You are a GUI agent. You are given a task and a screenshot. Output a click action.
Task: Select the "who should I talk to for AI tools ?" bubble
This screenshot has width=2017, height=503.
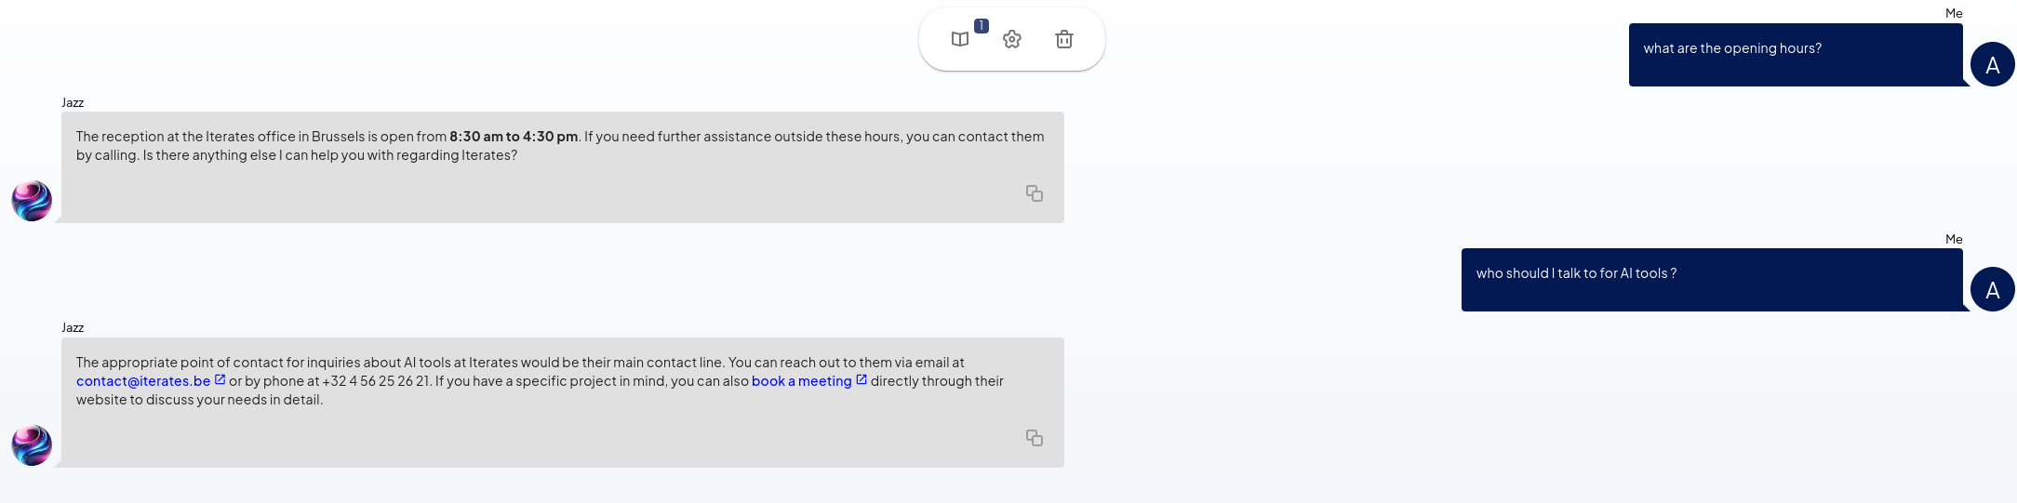[1712, 280]
